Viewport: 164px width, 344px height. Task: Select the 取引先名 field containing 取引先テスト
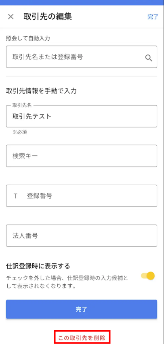(x=82, y=116)
